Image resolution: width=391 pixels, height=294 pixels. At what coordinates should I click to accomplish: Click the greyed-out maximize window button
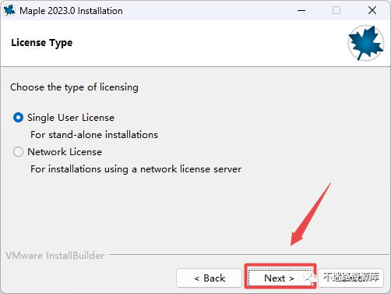coord(336,10)
